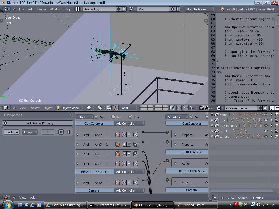This screenshot has height=209, width=279.
Task: Toggle lock camera to layers icon
Action: click(172, 108)
